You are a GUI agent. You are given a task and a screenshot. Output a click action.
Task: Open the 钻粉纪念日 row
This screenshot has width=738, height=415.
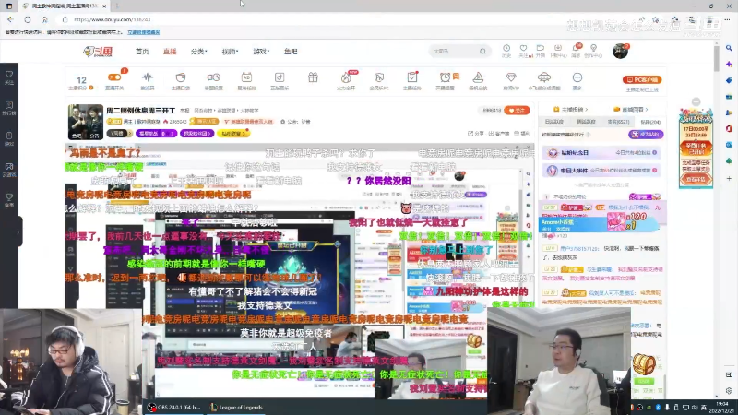[602, 152]
